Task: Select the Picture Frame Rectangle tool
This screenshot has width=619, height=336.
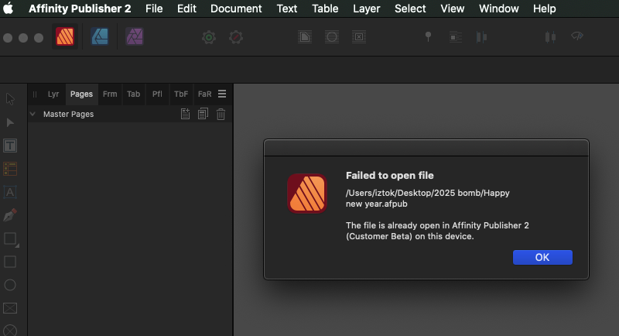Action: [x=10, y=308]
